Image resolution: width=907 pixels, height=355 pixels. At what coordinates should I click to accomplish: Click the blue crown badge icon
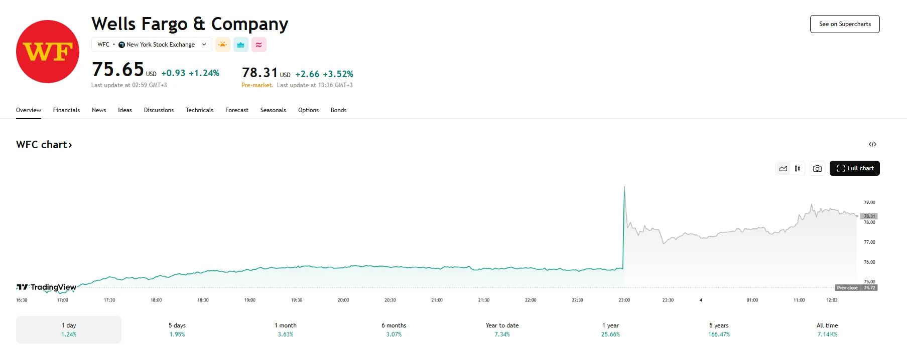[241, 45]
